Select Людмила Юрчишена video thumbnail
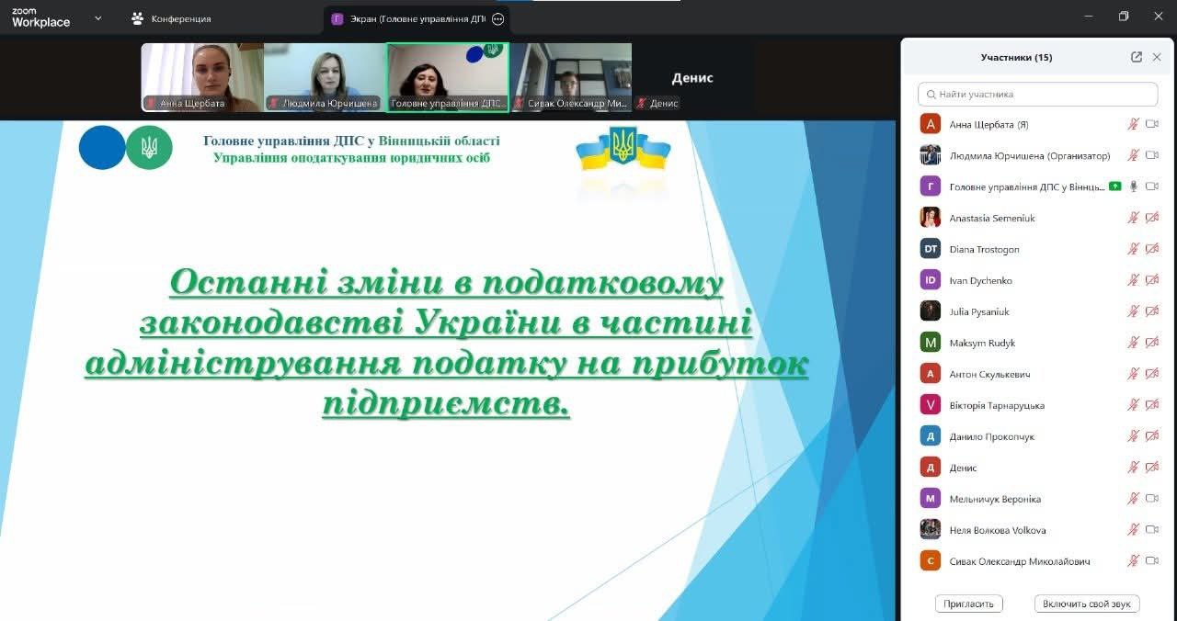The height and width of the screenshot is (621, 1177). 325,77
